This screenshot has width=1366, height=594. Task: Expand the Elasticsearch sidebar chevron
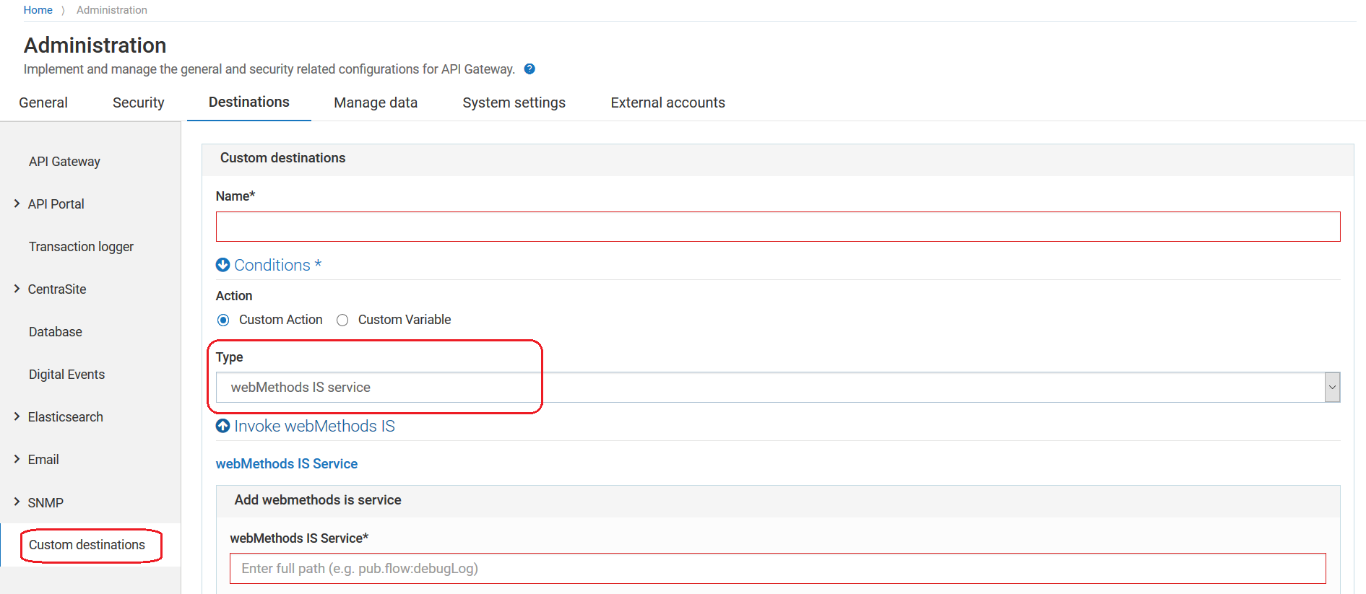[17, 416]
